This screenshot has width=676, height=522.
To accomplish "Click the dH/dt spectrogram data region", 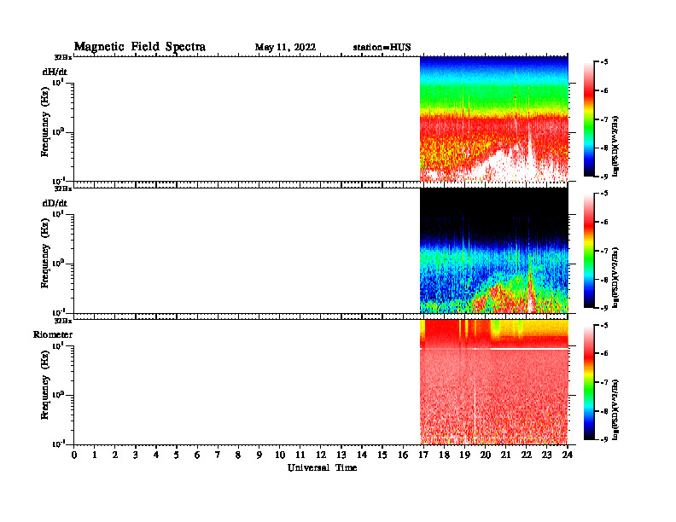I will pos(494,119).
